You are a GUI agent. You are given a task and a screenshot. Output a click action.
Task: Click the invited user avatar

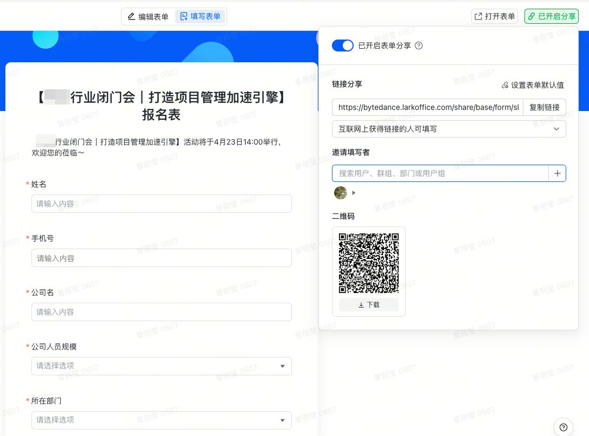pos(340,193)
